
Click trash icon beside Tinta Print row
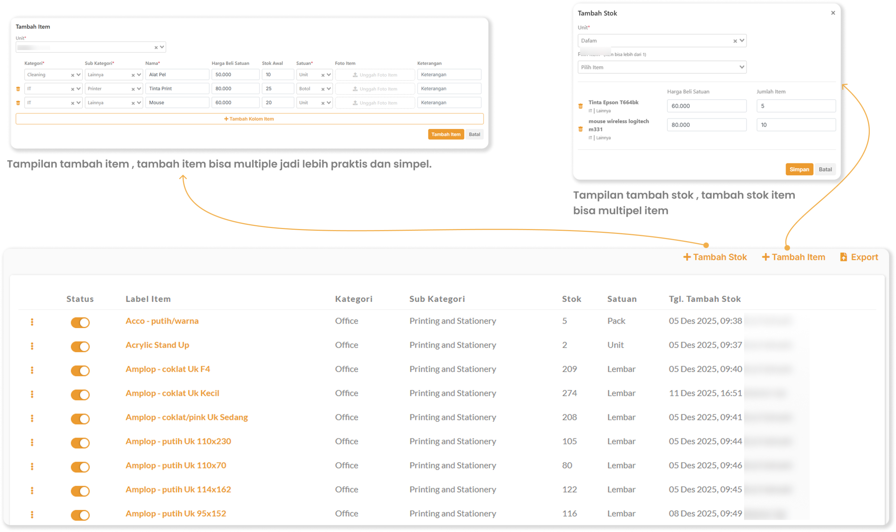pos(18,89)
